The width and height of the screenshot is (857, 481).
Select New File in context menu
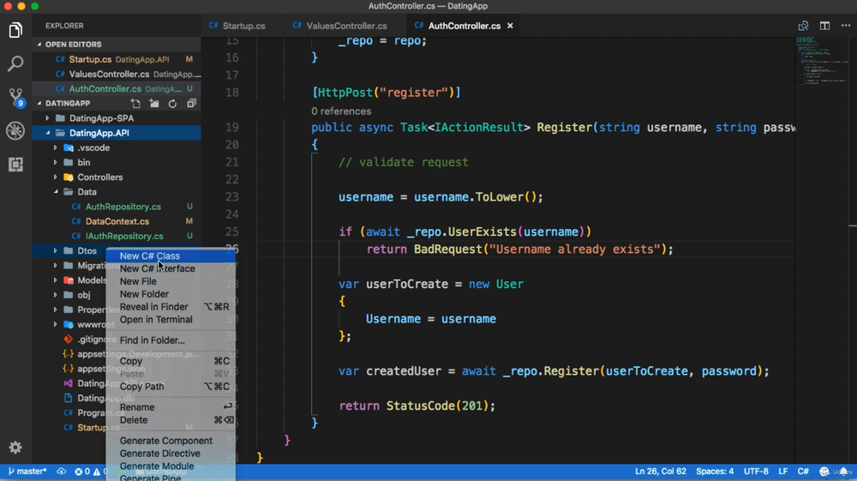click(x=171, y=281)
